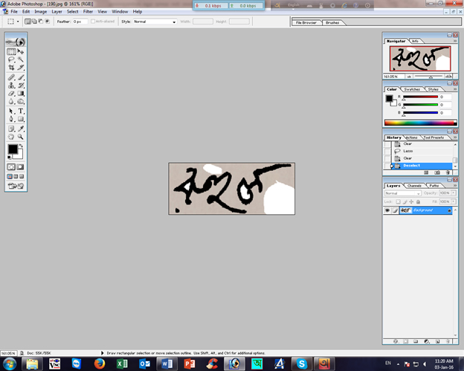The height and width of the screenshot is (371, 464).
Task: Open the File Browser tab in palette well
Action: pos(306,23)
